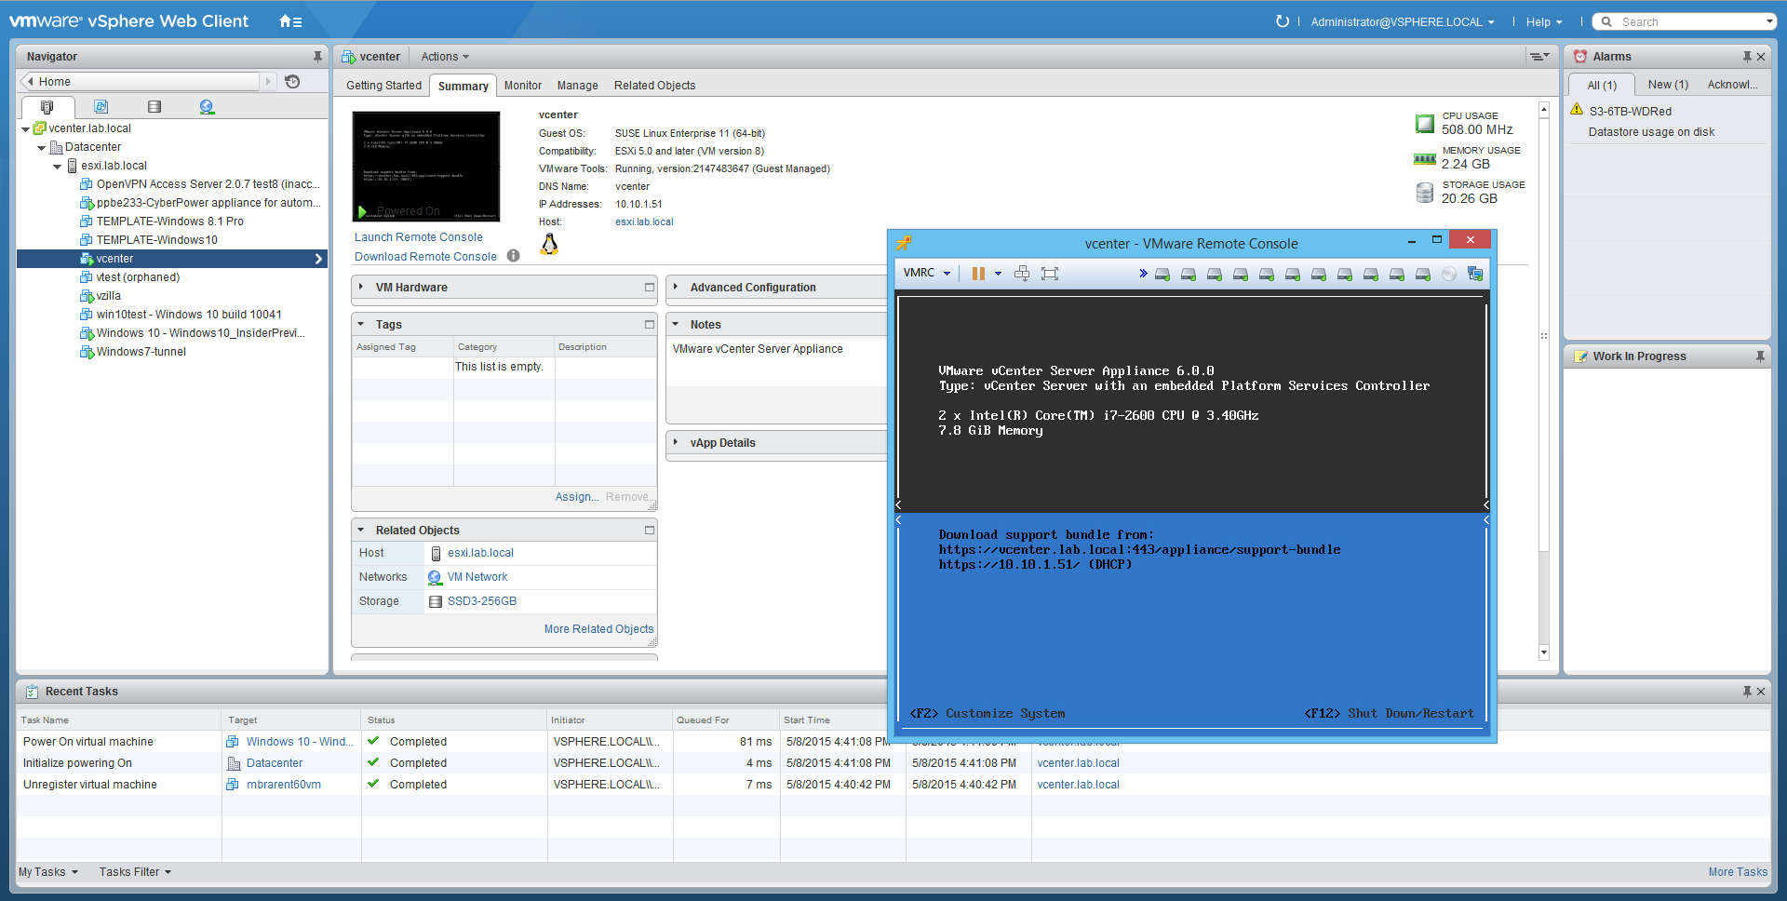The width and height of the screenshot is (1787, 901).
Task: Click the CD/DVD drive icon in VMRC
Action: (1448, 274)
